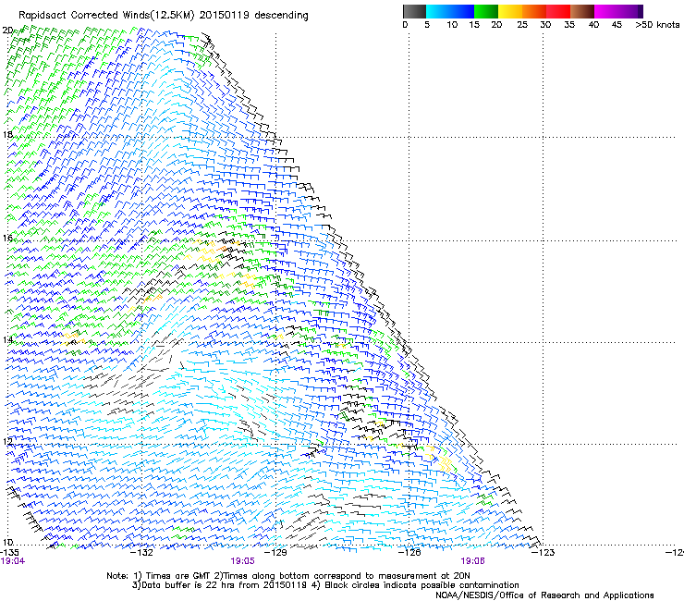
Task: Click the purple time stamp 19:06
Action: (x=473, y=561)
